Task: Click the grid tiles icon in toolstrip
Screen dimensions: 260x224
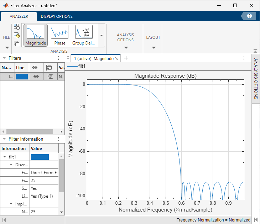Action: pos(17,26)
